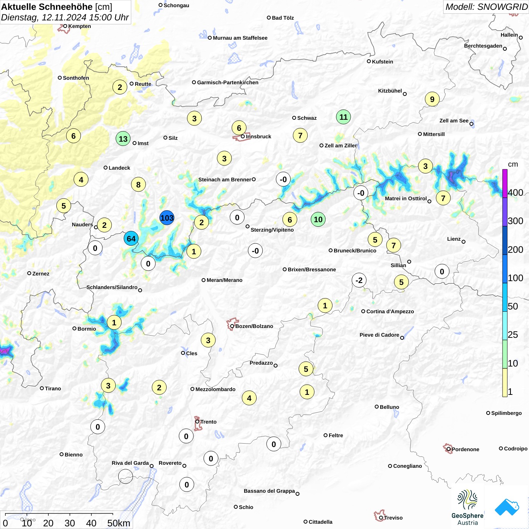529x529 pixels.
Task: Click the Cortina d'Ampezzo town dot
Action: pos(363,311)
